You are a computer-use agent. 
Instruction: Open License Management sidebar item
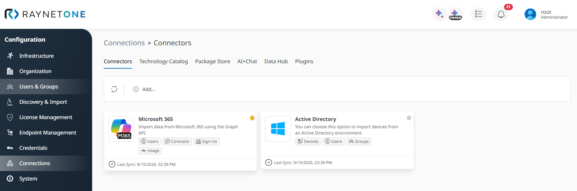click(x=46, y=117)
